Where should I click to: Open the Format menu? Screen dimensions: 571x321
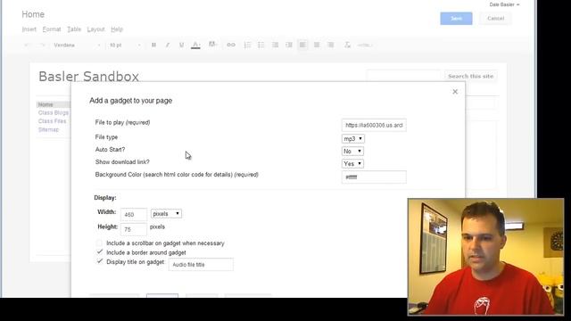click(x=52, y=29)
